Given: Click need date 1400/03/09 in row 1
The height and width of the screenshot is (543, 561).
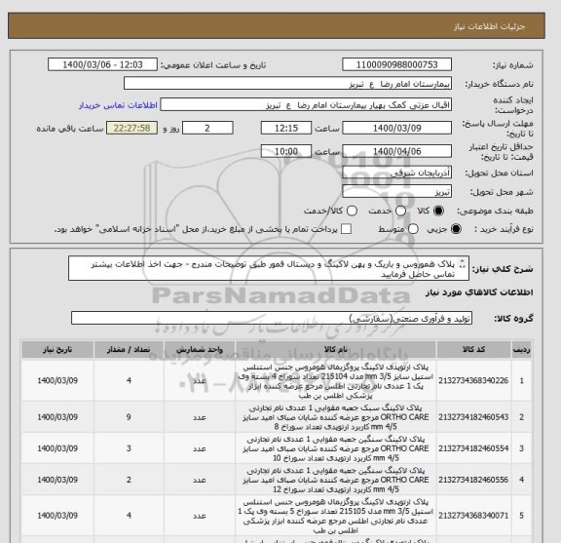Looking at the screenshot, I should [57, 381].
